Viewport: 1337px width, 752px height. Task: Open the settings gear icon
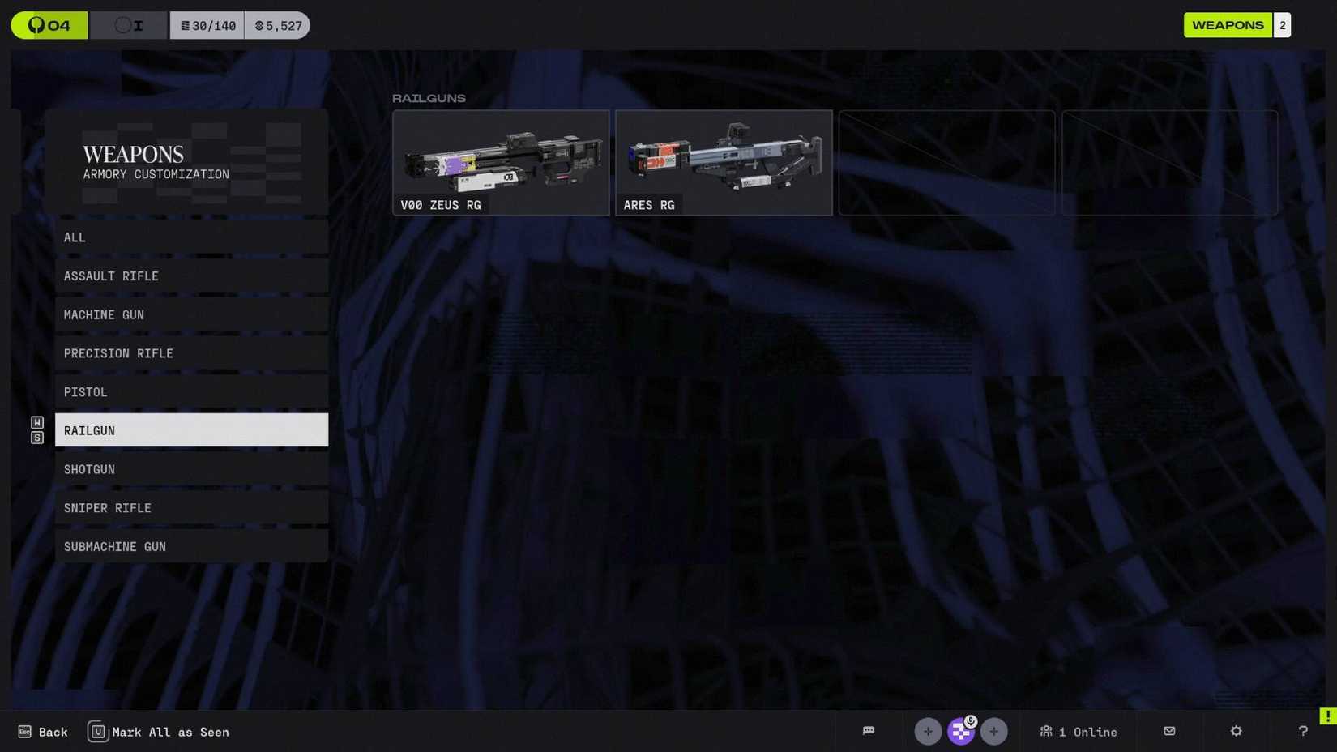click(x=1236, y=731)
